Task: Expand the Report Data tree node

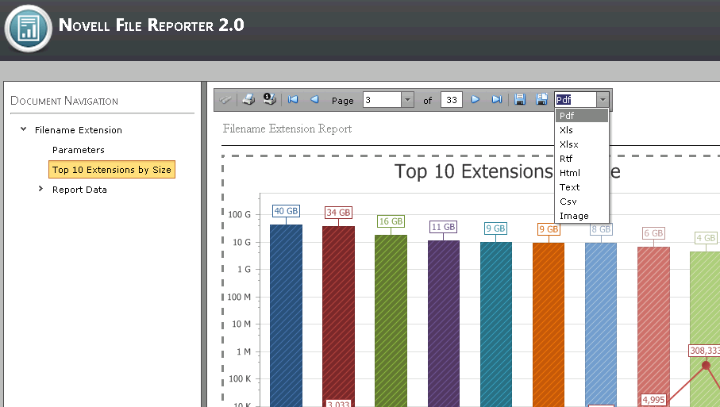Action: [x=40, y=189]
